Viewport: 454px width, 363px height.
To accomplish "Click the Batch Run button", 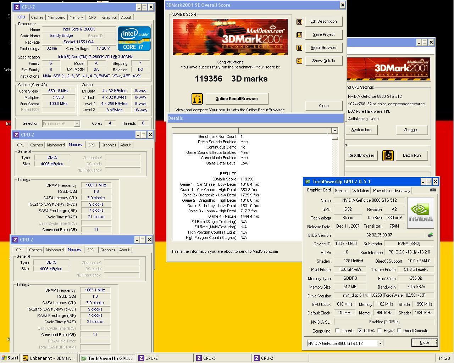I will [x=412, y=155].
